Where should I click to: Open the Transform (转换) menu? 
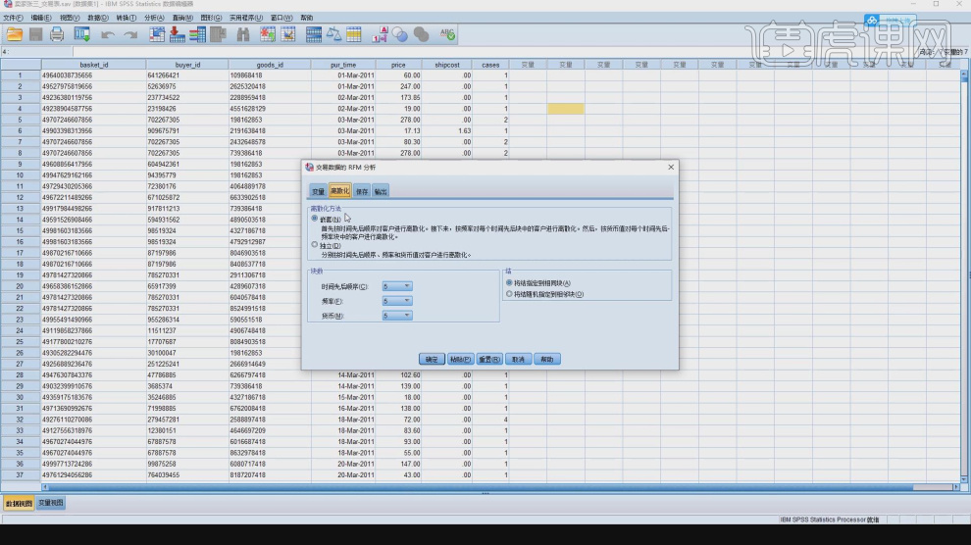(126, 18)
